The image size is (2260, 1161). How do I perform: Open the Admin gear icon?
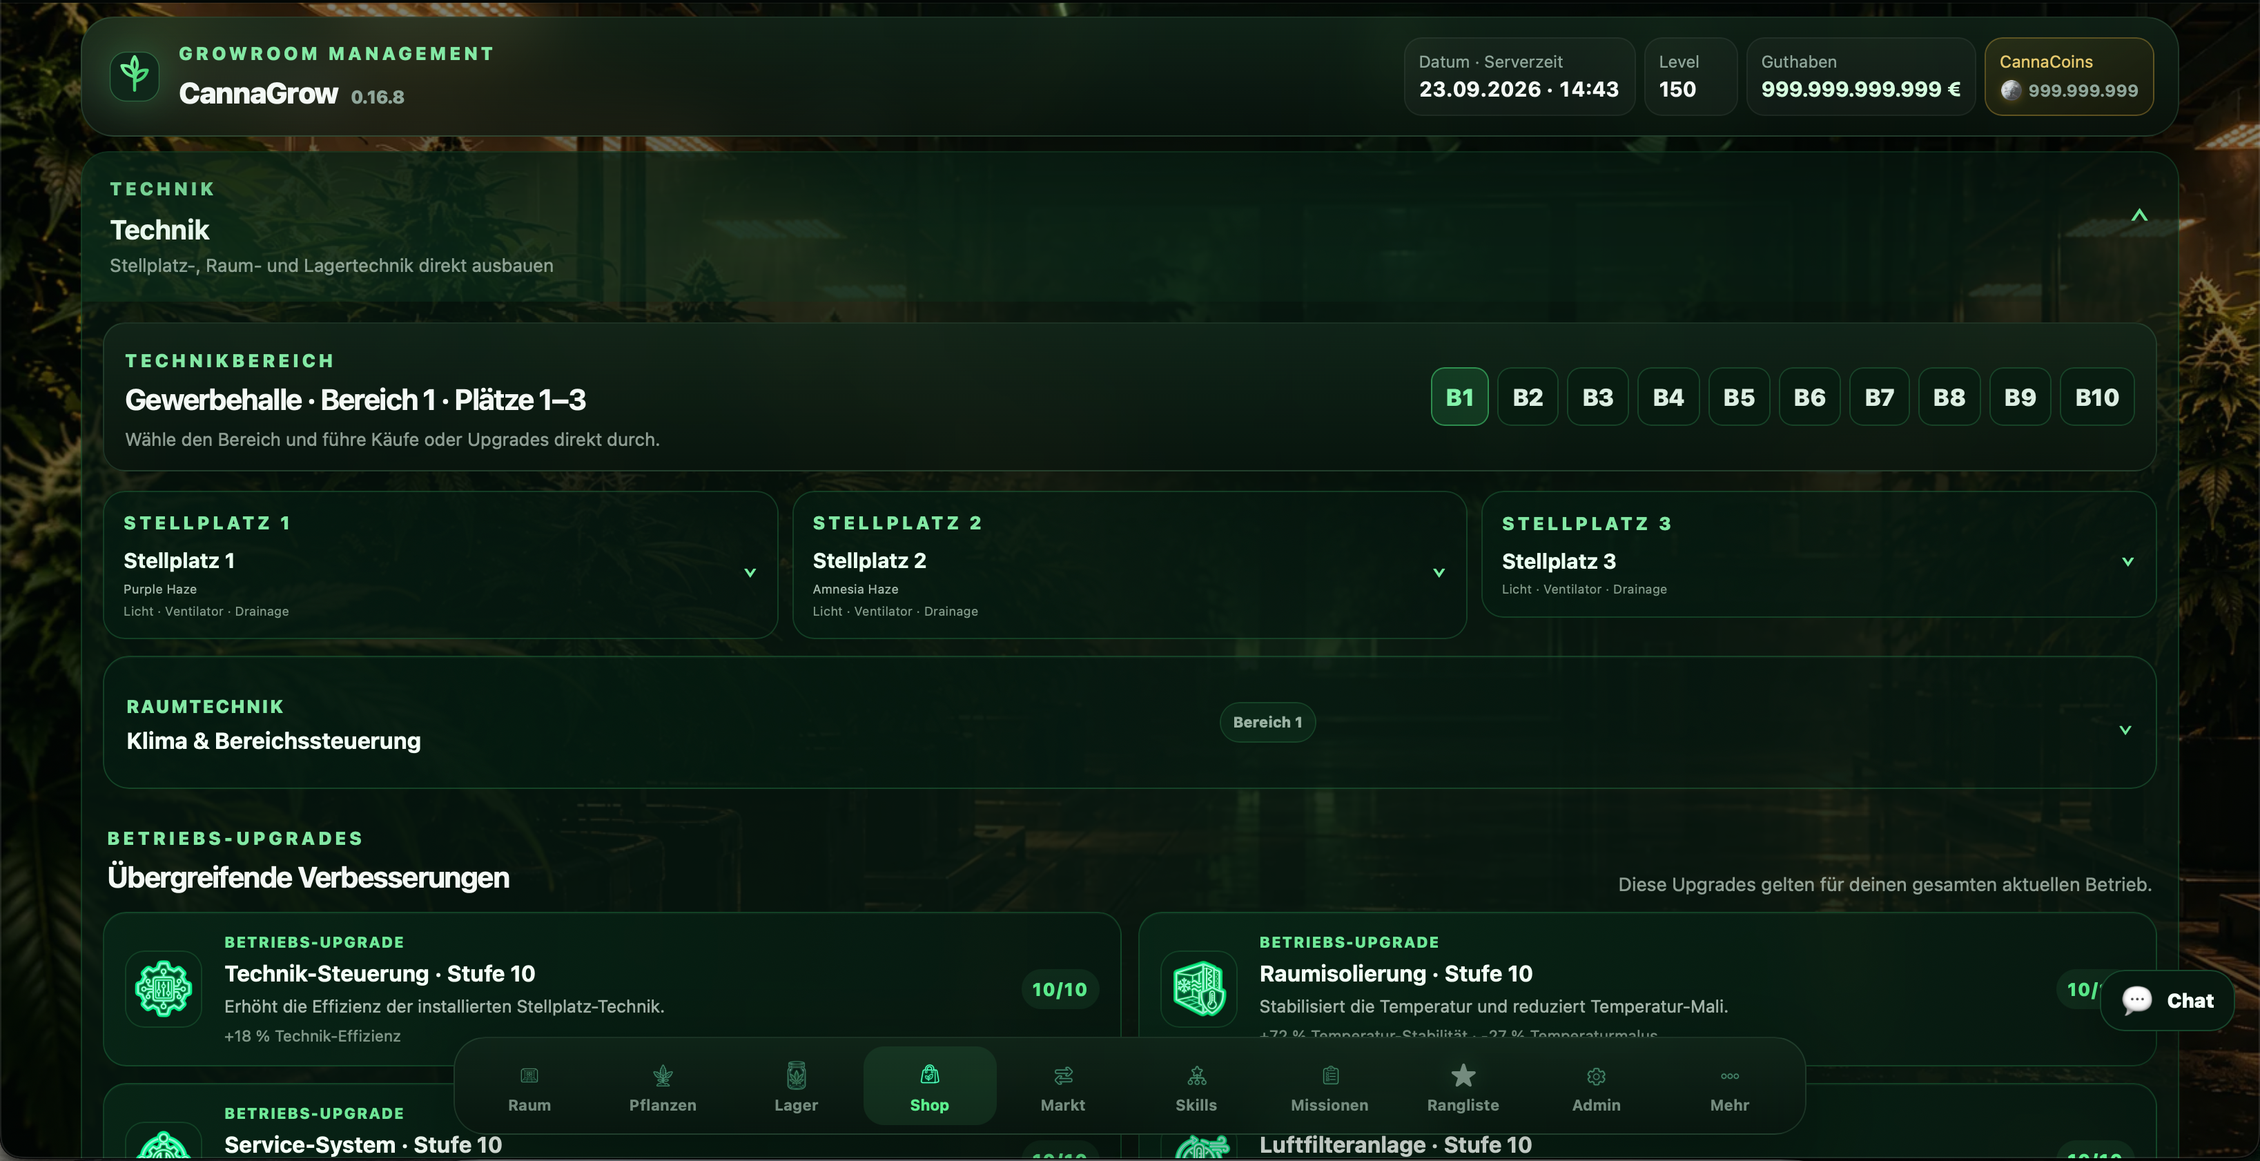[x=1596, y=1076]
